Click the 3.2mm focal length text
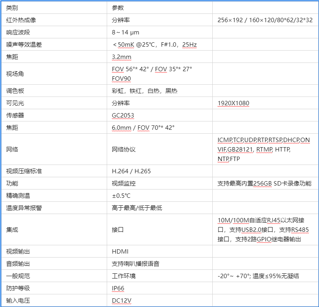319x307 pixels. (121, 57)
